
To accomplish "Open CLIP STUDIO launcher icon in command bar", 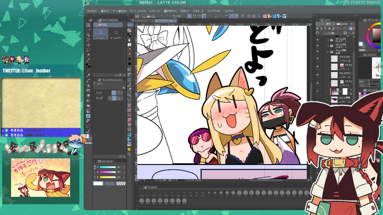I will pyautogui.click(x=137, y=16).
